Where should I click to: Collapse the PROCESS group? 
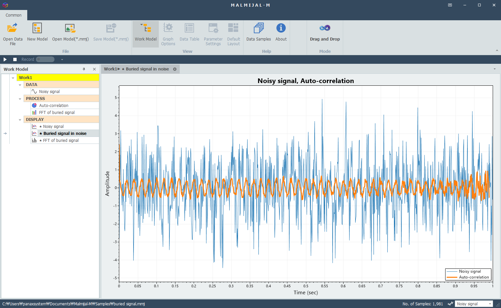[20, 99]
